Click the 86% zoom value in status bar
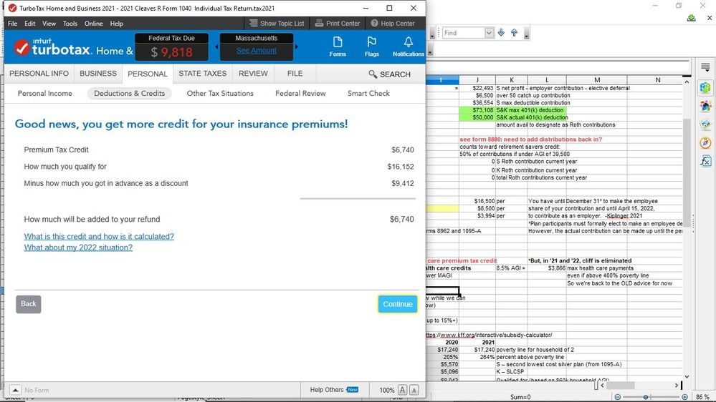This screenshot has height=402, width=716. pos(702,397)
